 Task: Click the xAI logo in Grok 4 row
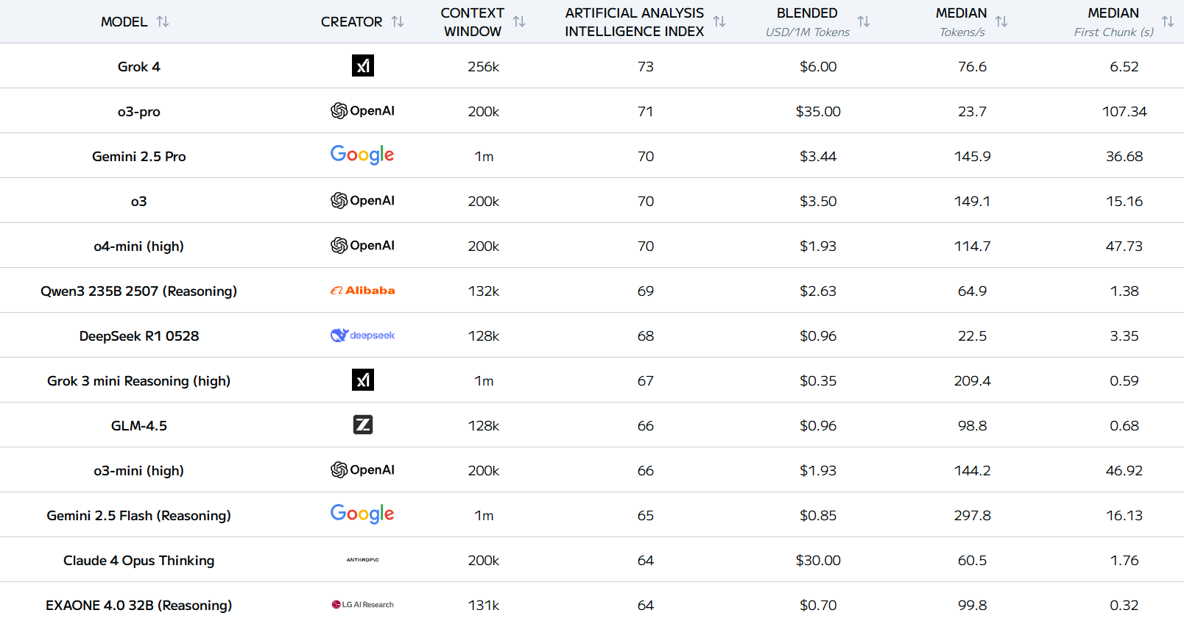coord(363,65)
